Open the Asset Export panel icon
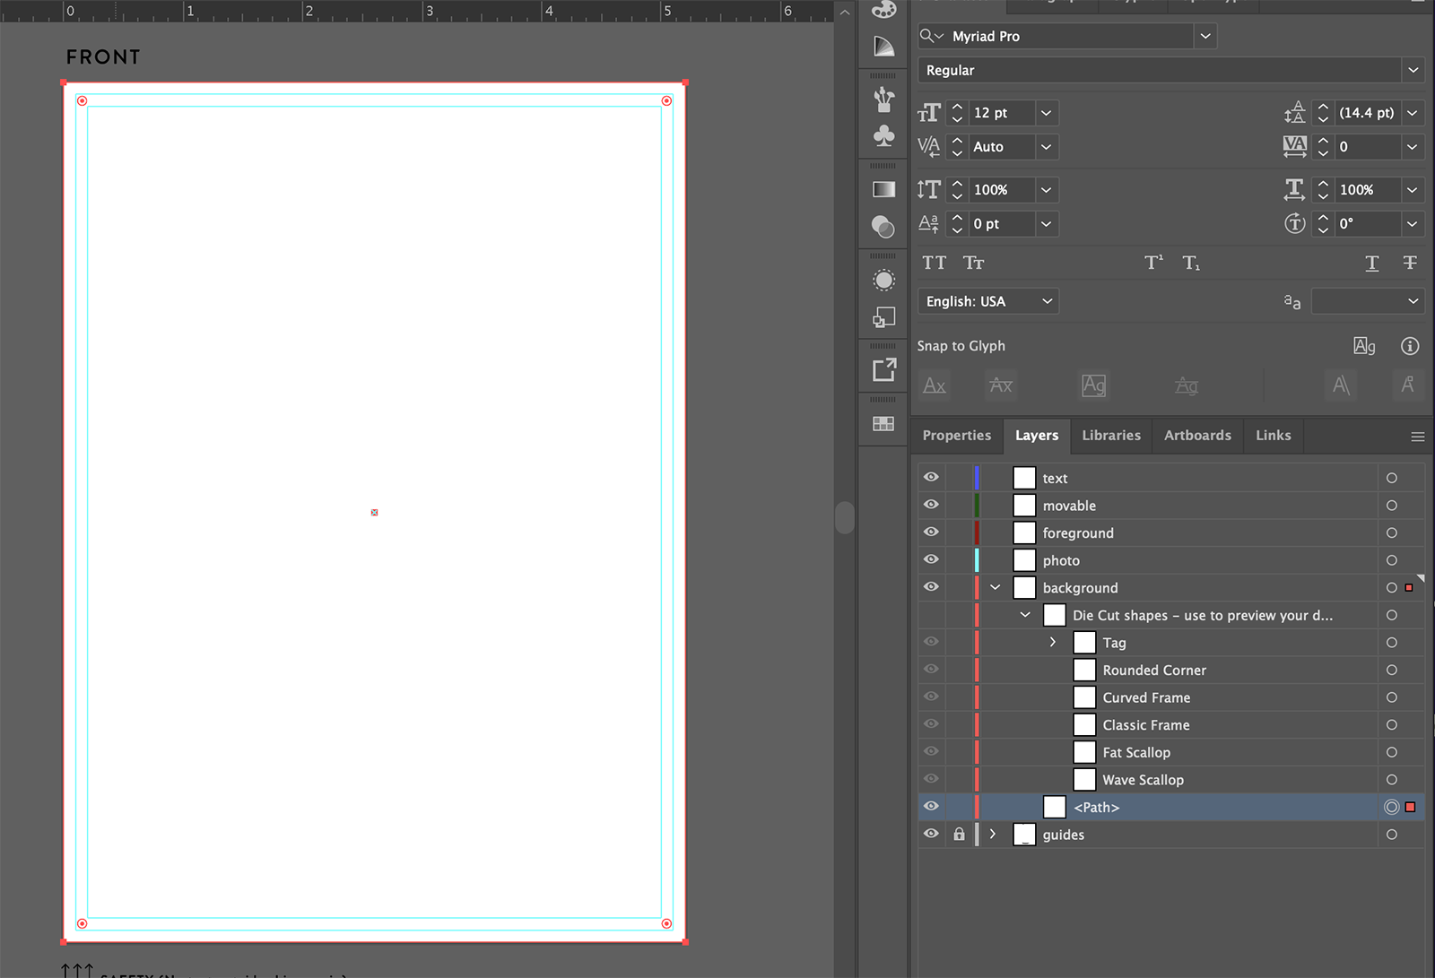This screenshot has width=1435, height=978. 884,369
